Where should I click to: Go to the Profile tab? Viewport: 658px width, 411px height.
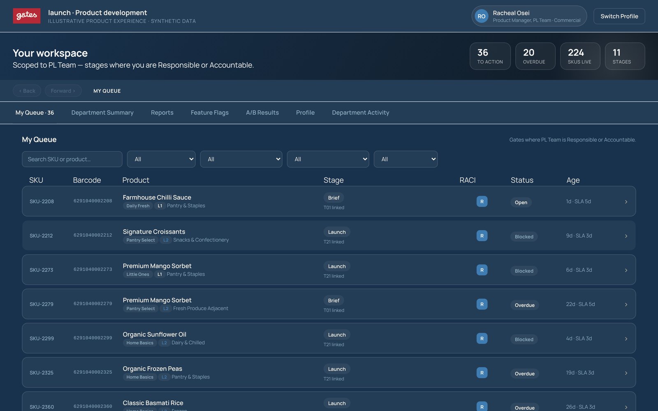pyautogui.click(x=305, y=113)
